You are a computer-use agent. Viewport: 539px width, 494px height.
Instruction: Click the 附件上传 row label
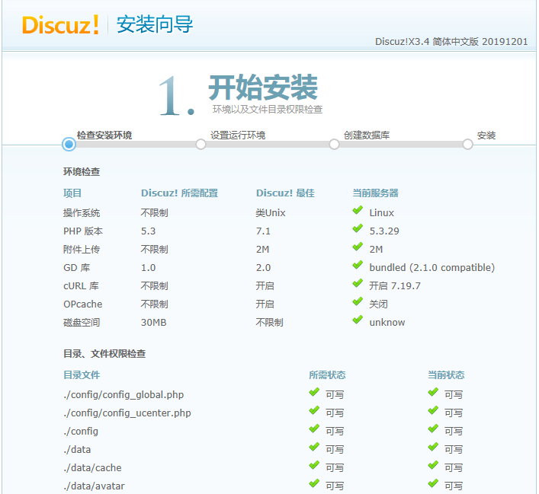click(x=82, y=249)
